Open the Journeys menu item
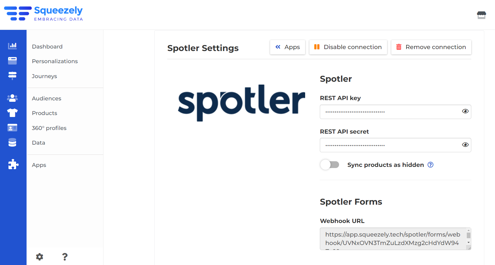This screenshot has width=495, height=265. (44, 76)
